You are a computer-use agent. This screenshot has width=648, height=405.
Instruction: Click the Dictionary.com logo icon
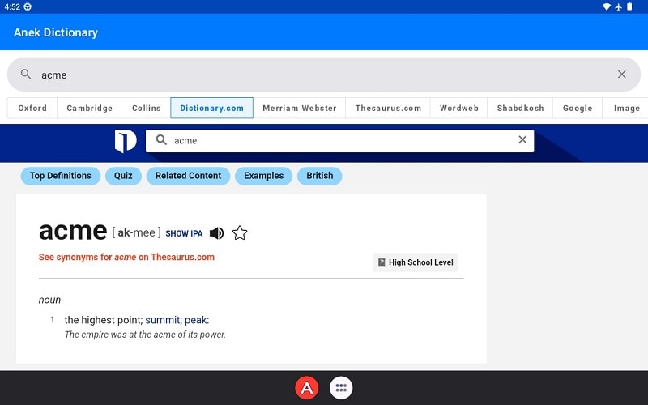tap(126, 141)
